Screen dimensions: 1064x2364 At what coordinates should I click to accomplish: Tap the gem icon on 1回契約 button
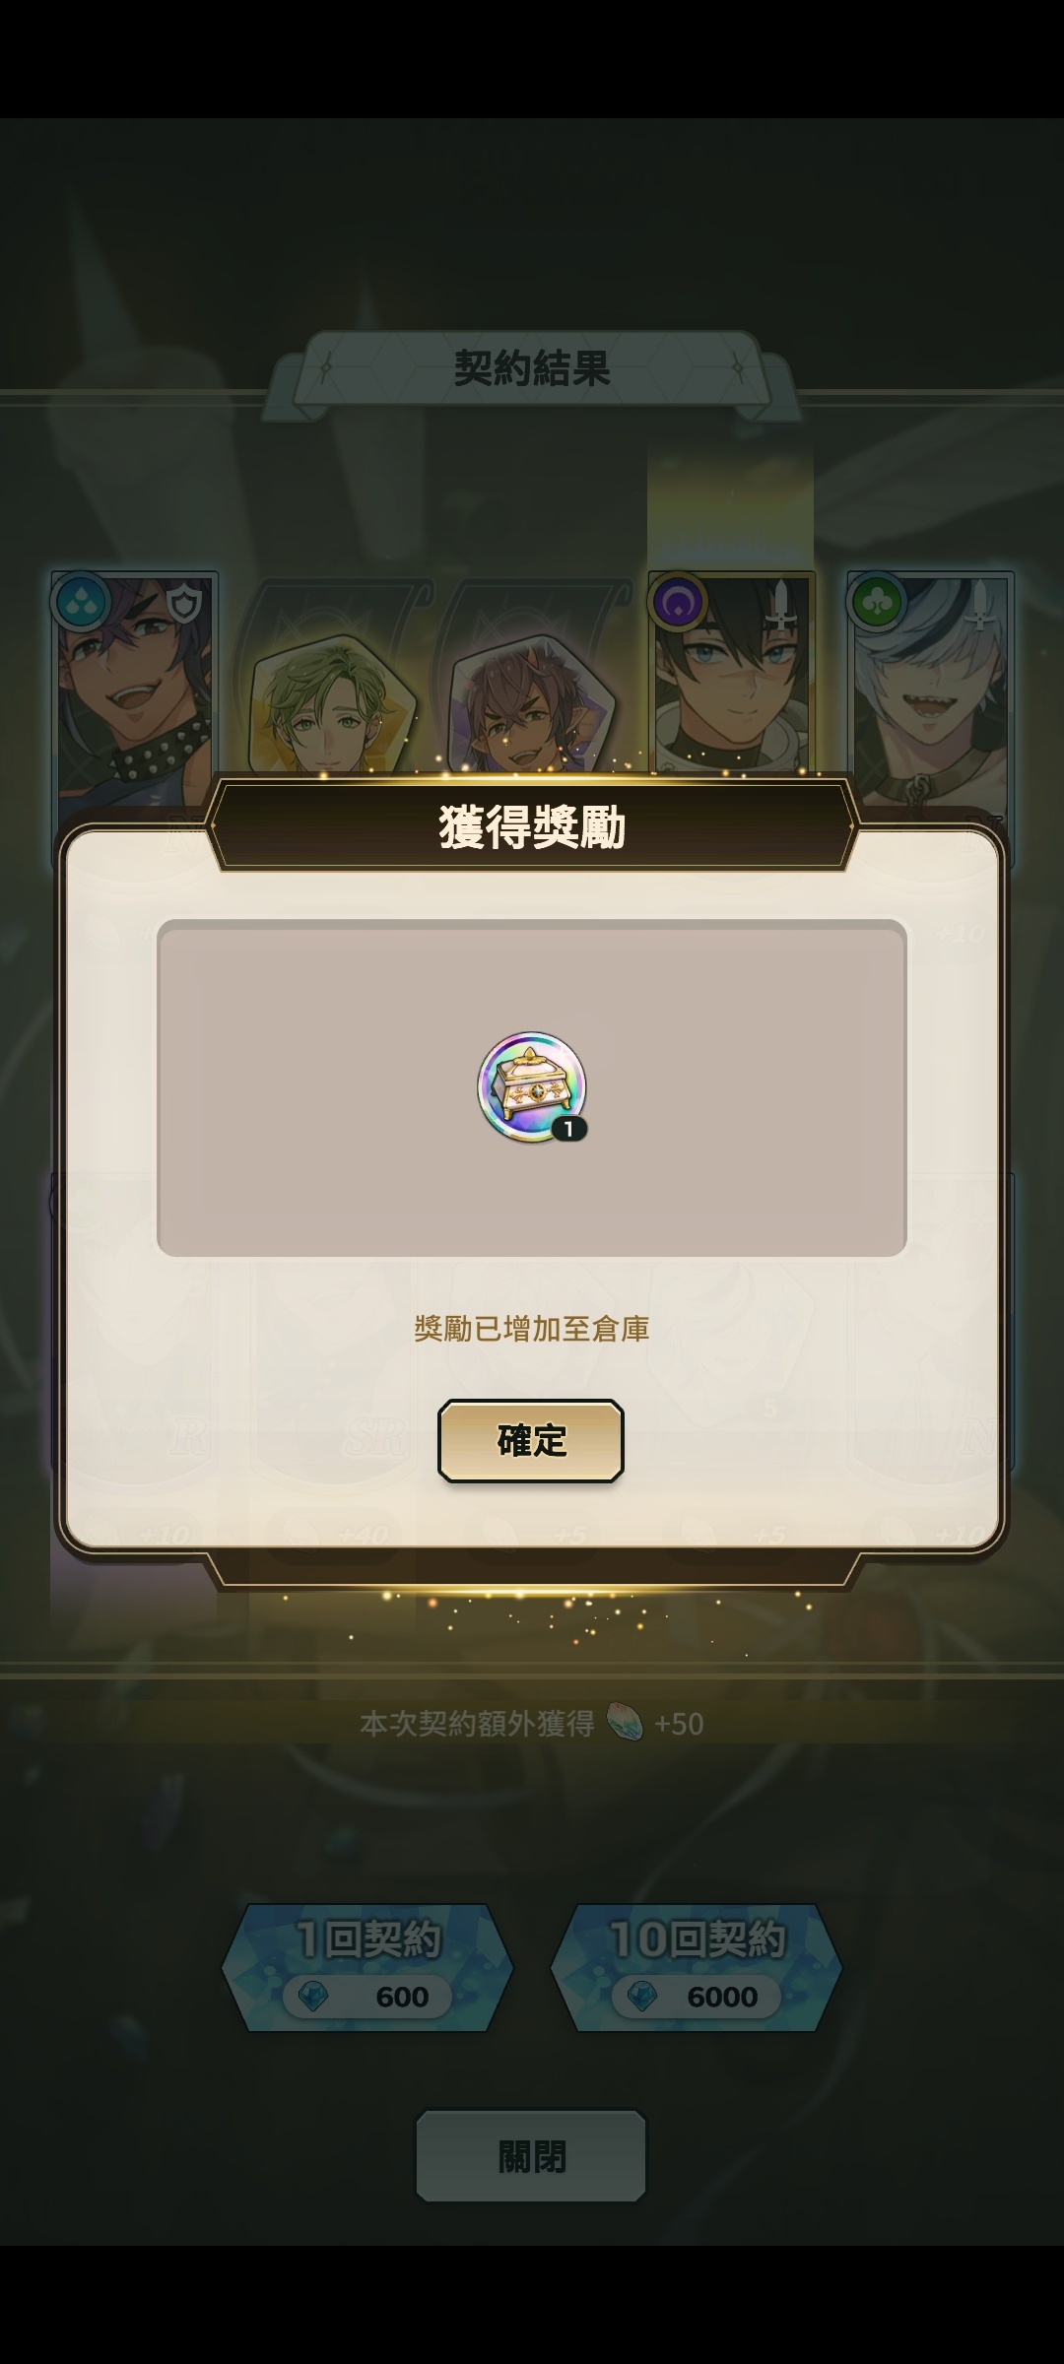click(313, 1997)
